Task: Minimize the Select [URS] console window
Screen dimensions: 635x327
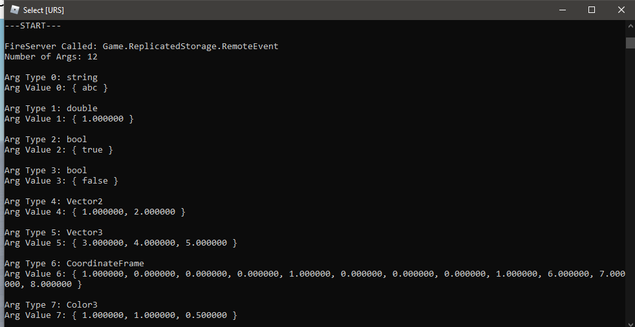Action: [562, 10]
